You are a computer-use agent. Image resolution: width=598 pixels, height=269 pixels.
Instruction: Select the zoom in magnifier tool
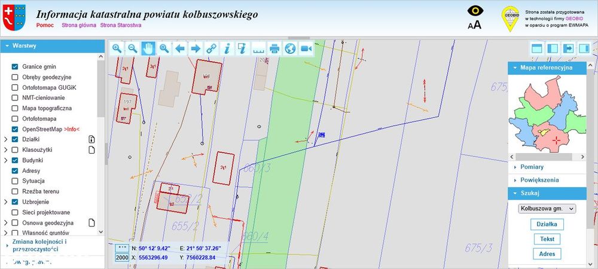click(x=117, y=48)
